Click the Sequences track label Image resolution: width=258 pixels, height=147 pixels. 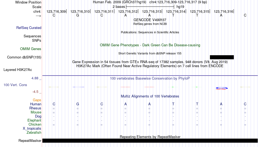click(x=32, y=36)
